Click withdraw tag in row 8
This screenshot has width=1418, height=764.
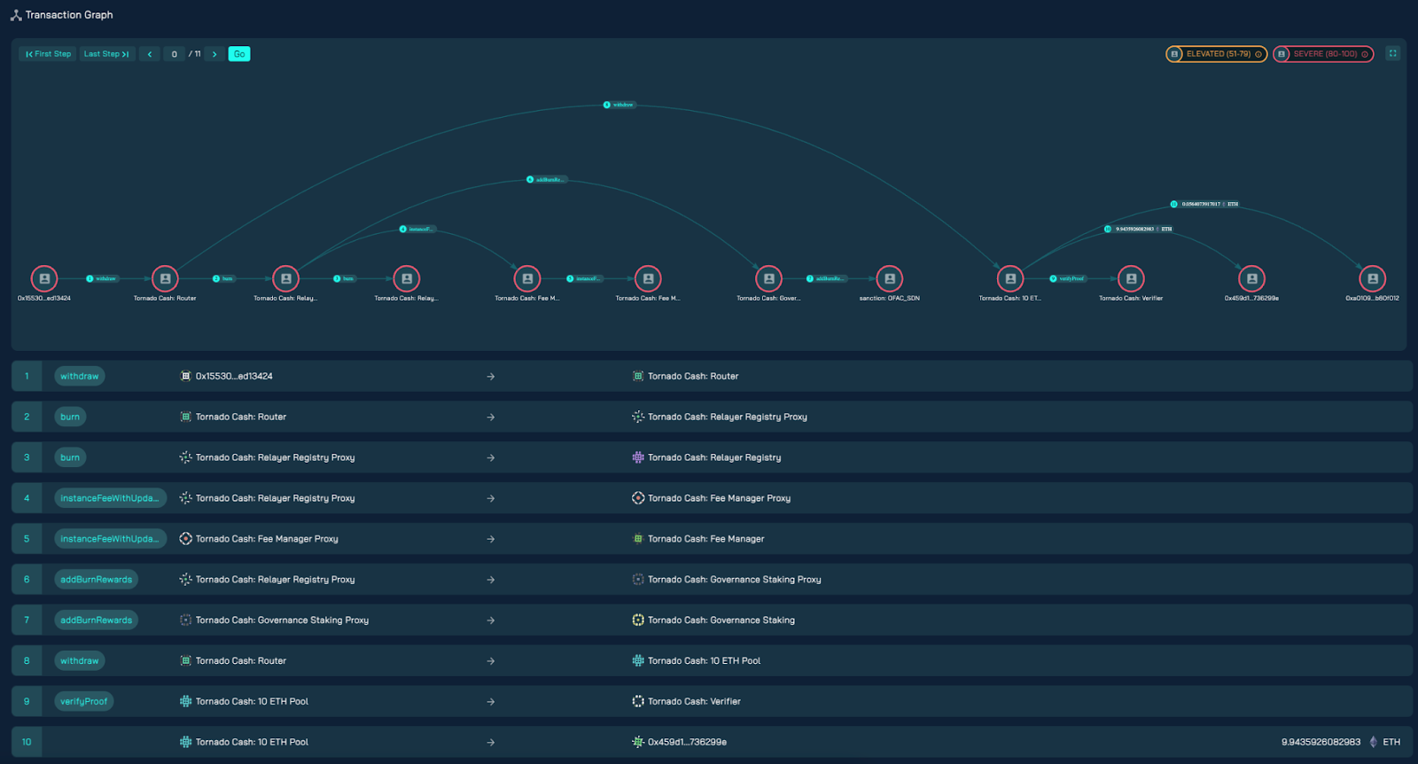coord(80,661)
